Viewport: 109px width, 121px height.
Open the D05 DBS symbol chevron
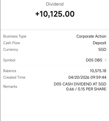click(x=105, y=60)
